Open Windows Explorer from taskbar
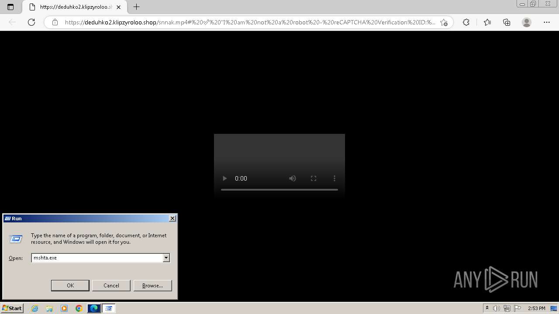The image size is (559, 314). (x=49, y=308)
